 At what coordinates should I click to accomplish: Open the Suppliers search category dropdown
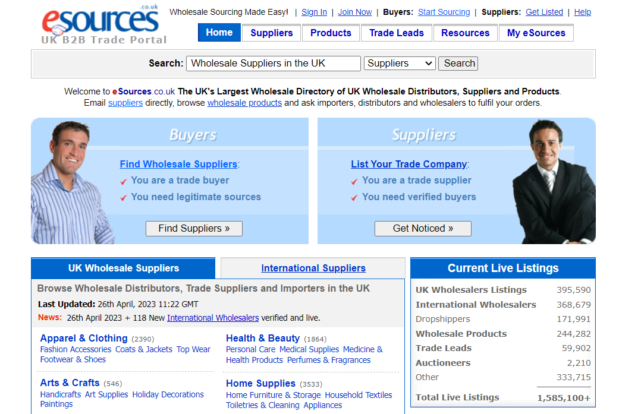pyautogui.click(x=400, y=63)
